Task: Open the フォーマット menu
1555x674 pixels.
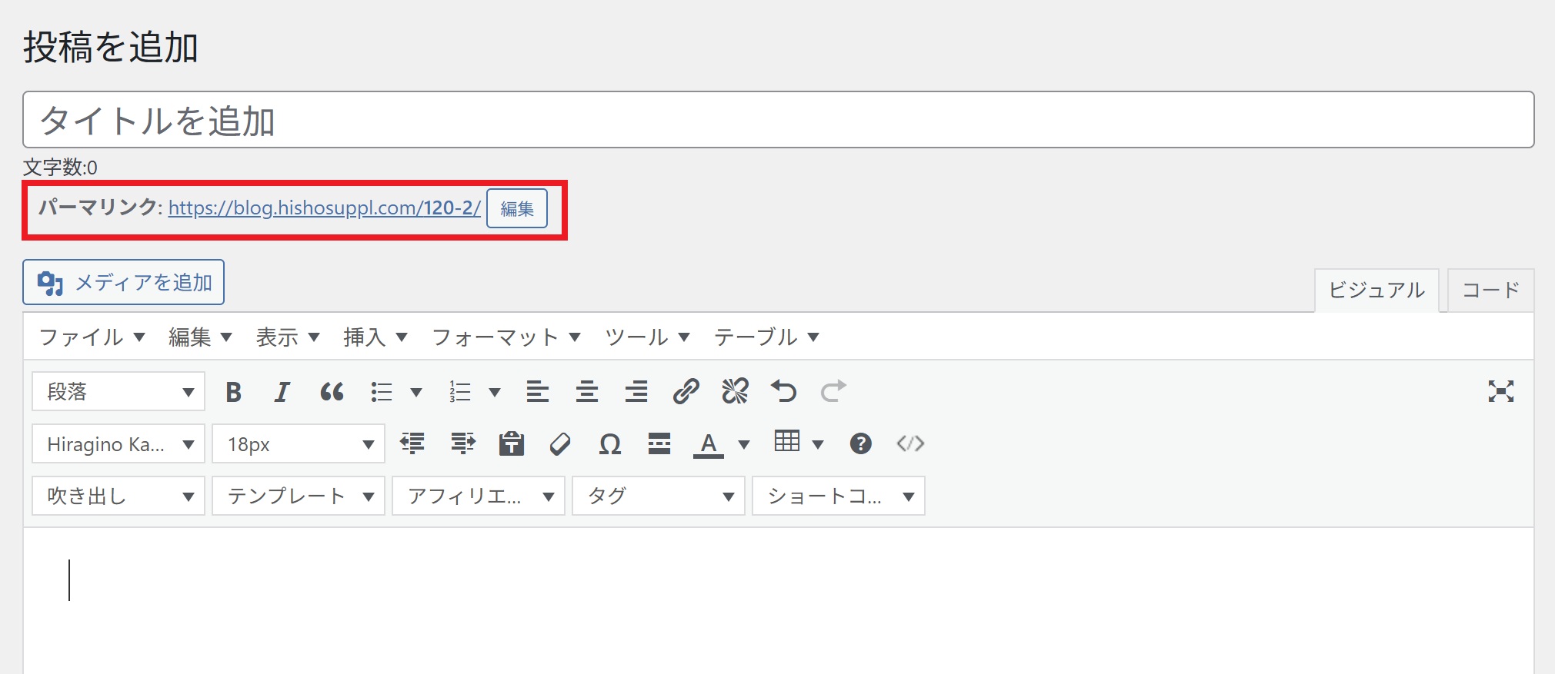Action: [x=506, y=337]
